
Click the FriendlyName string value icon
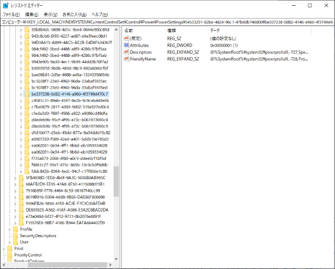click(x=126, y=59)
